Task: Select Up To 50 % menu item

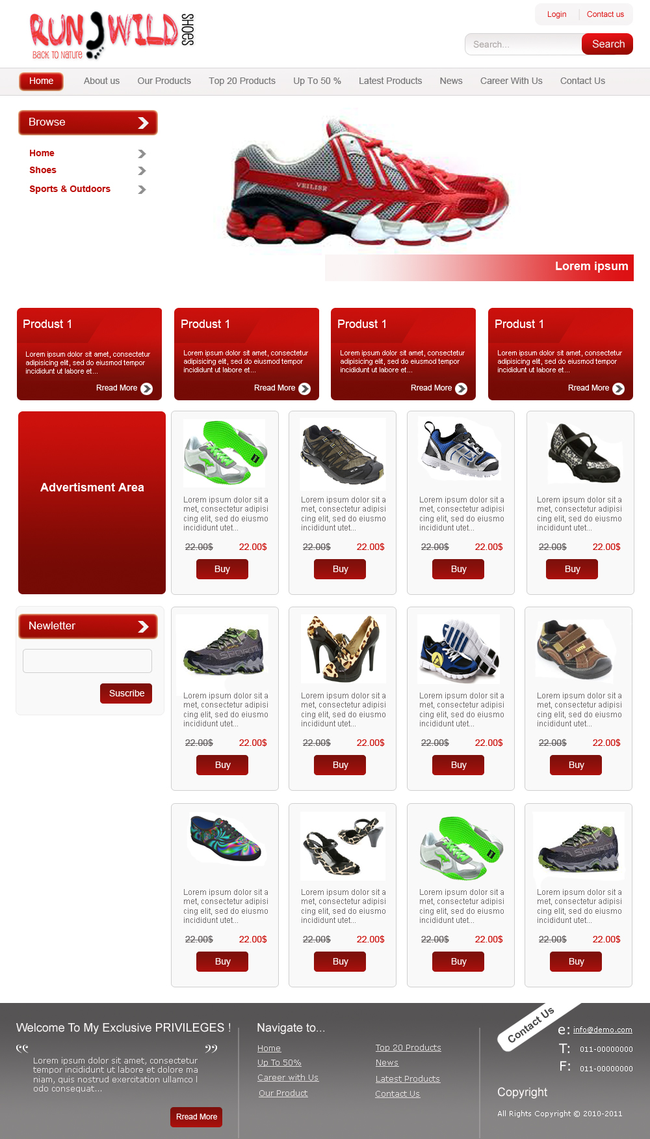Action: 317,81
